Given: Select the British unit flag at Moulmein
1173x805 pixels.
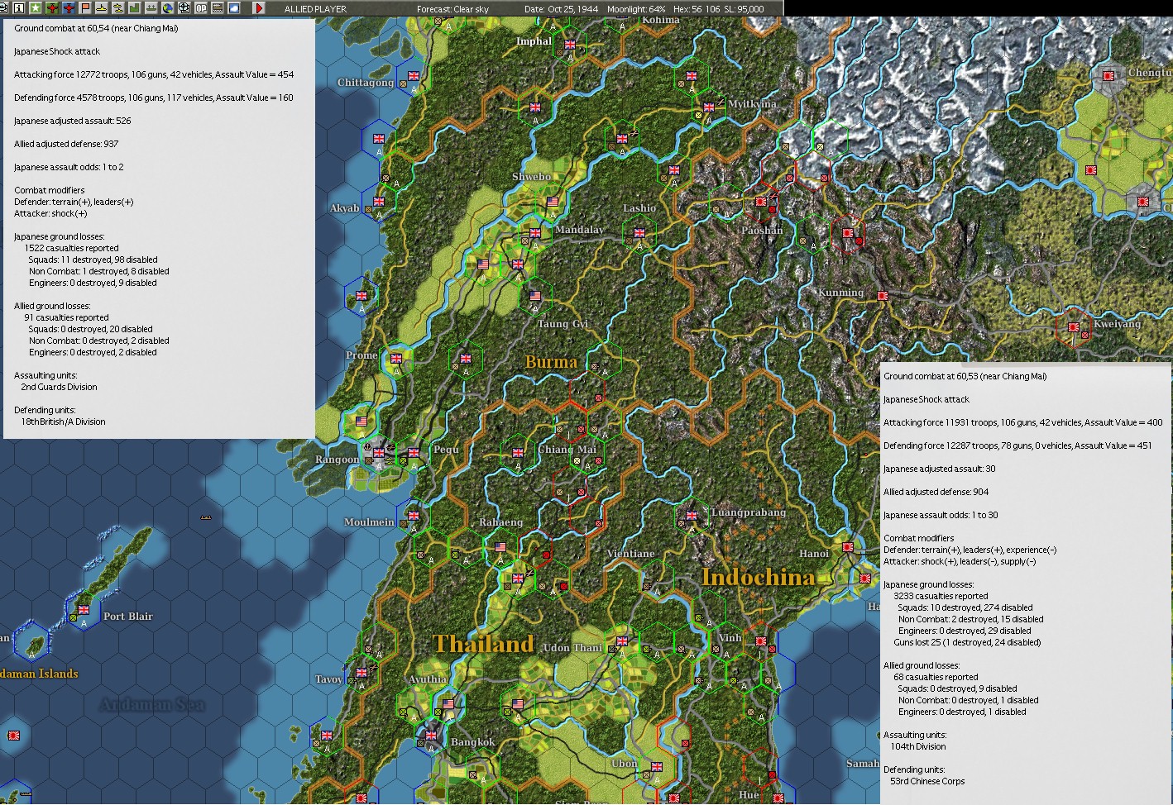Looking at the screenshot, I should pyautogui.click(x=413, y=516).
